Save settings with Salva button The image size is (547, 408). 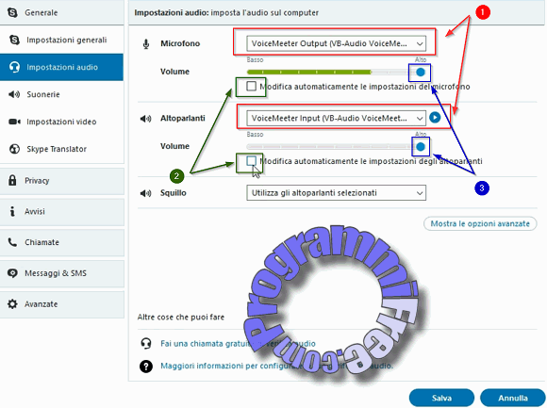click(x=441, y=398)
